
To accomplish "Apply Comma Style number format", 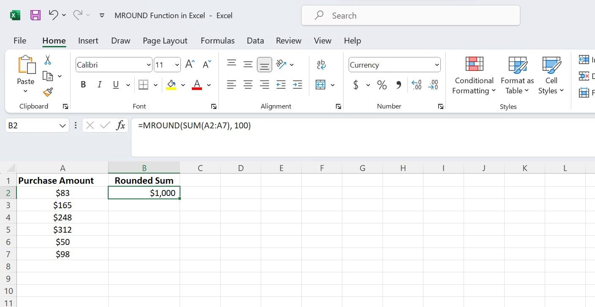I will pos(398,84).
